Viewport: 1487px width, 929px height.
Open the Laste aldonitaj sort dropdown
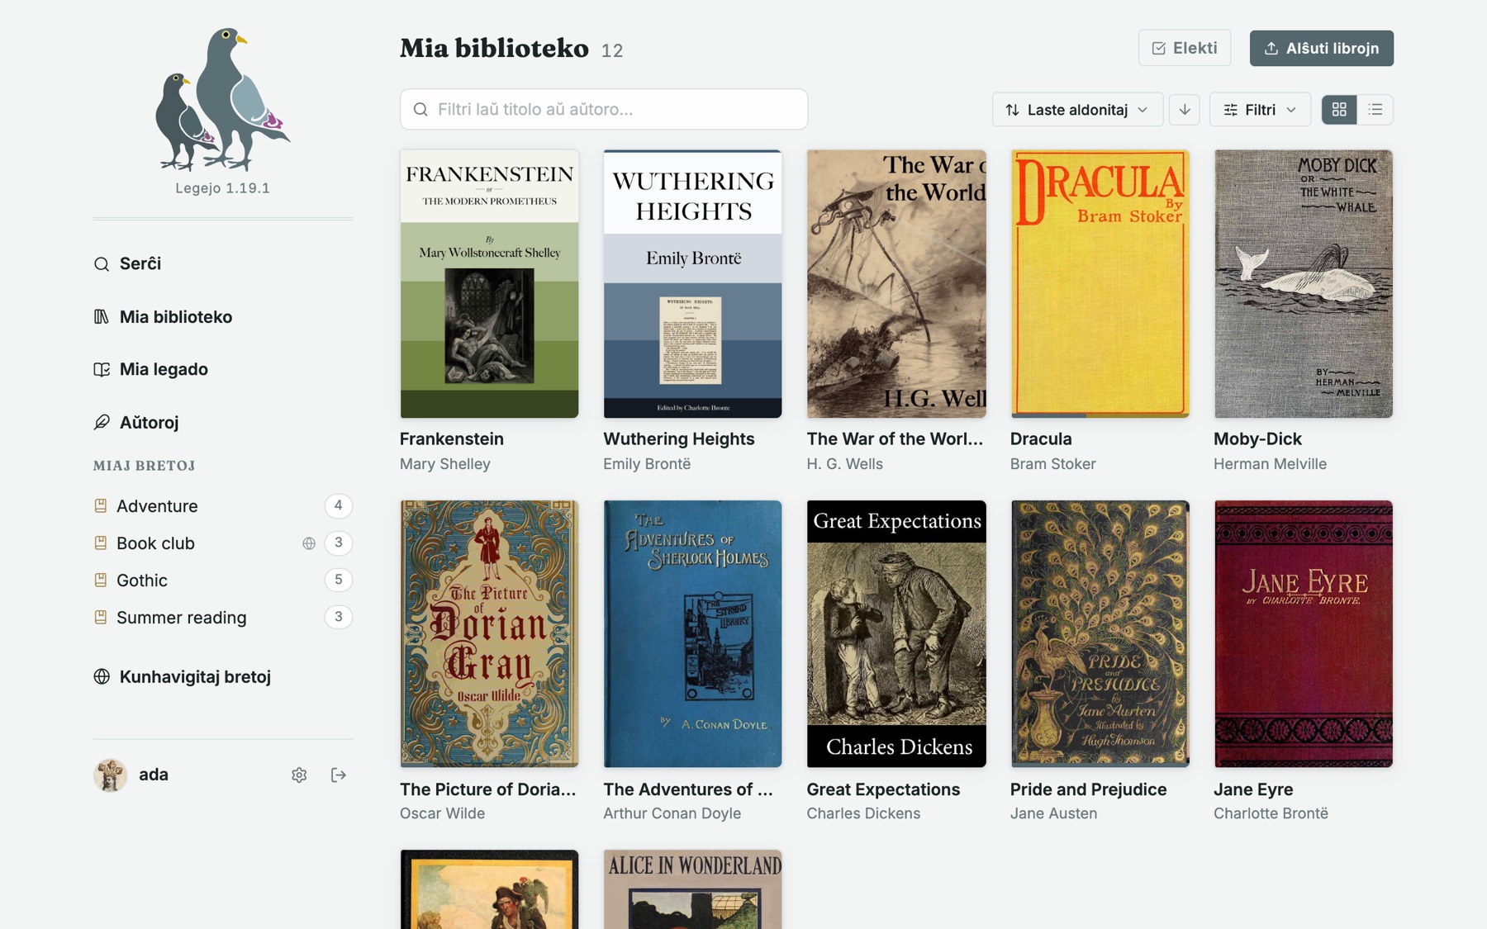(1077, 109)
